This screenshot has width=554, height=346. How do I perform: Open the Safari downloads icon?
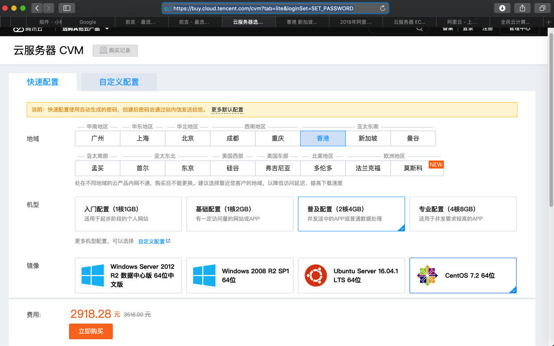502,8
